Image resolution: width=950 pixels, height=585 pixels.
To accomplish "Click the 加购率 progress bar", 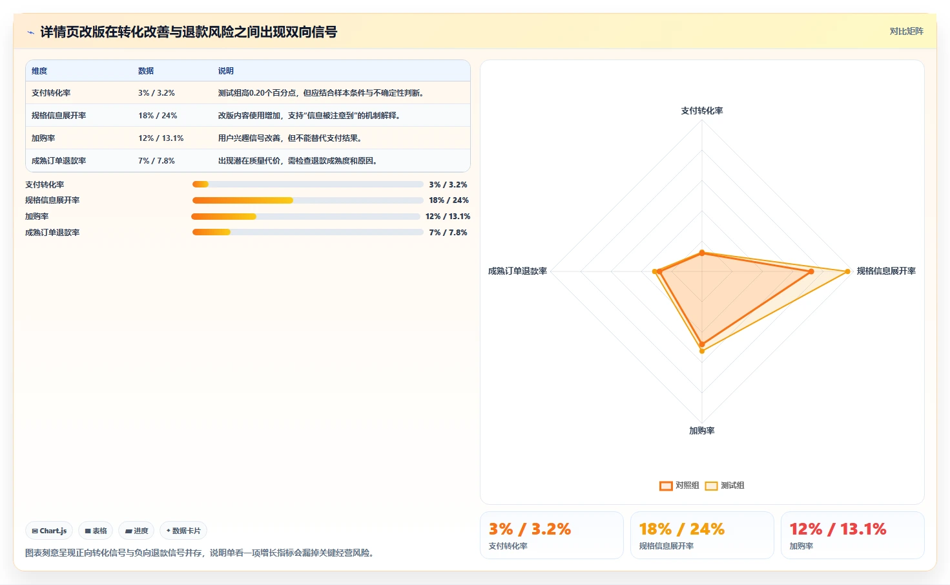I will click(x=305, y=217).
